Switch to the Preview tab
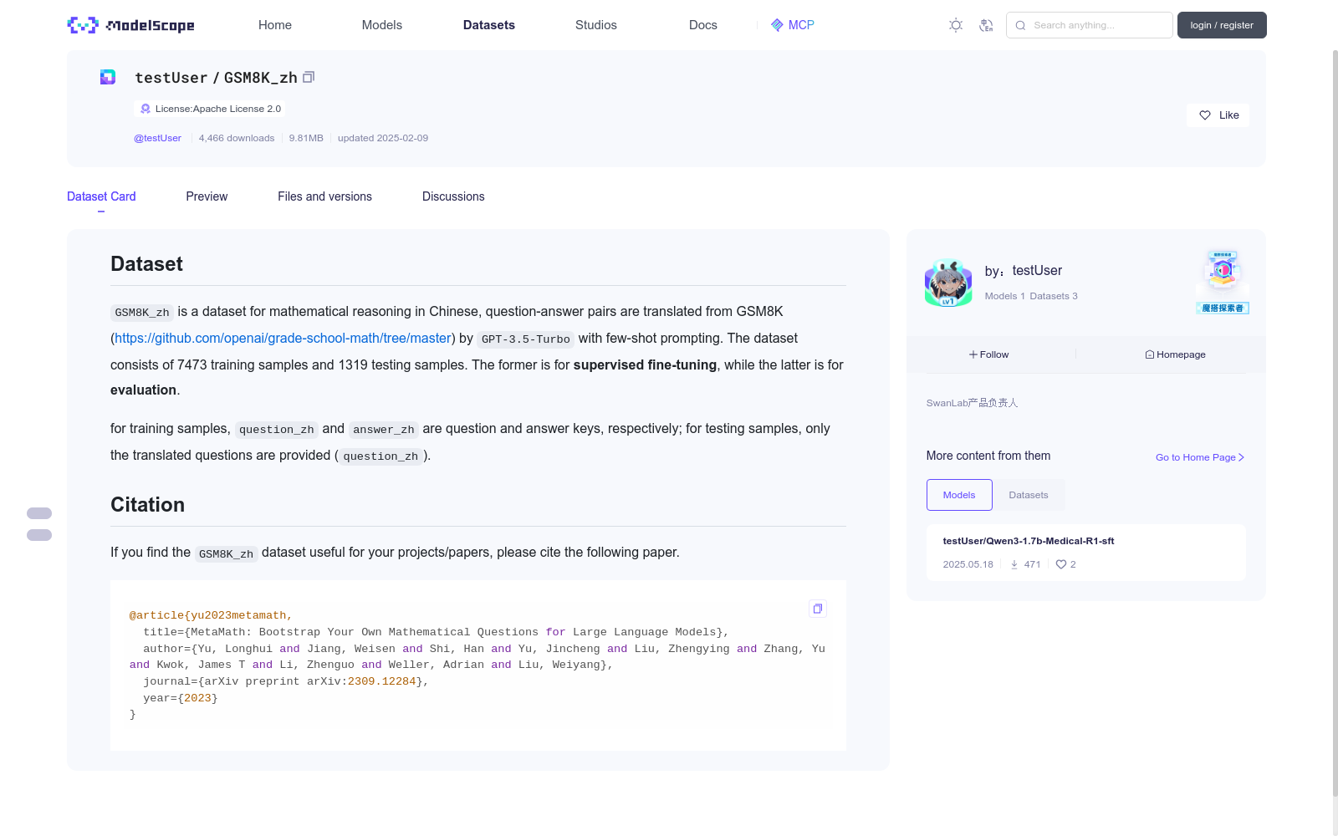The width and height of the screenshot is (1338, 836). tap(207, 196)
